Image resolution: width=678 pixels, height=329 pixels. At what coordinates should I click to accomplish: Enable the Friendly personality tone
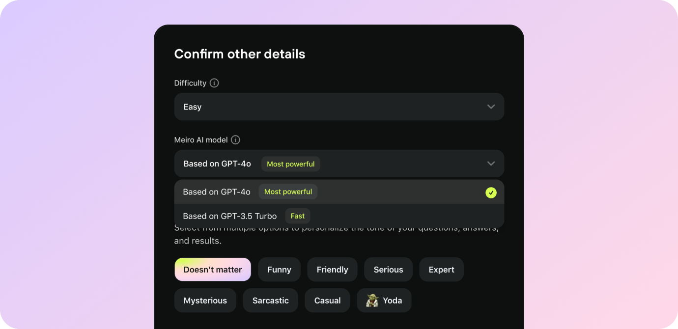click(x=332, y=269)
